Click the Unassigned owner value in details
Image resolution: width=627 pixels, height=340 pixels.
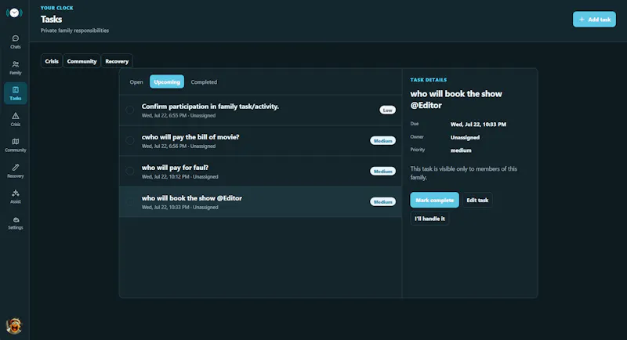(465, 137)
